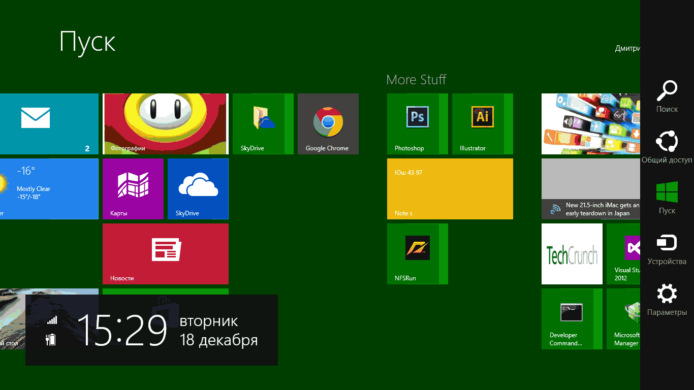Click the weekday text 'вторник'

point(209,321)
